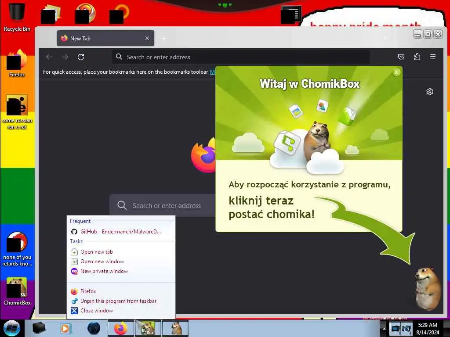Select the New Tab browser tab
This screenshot has width=450, height=337.
point(105,38)
